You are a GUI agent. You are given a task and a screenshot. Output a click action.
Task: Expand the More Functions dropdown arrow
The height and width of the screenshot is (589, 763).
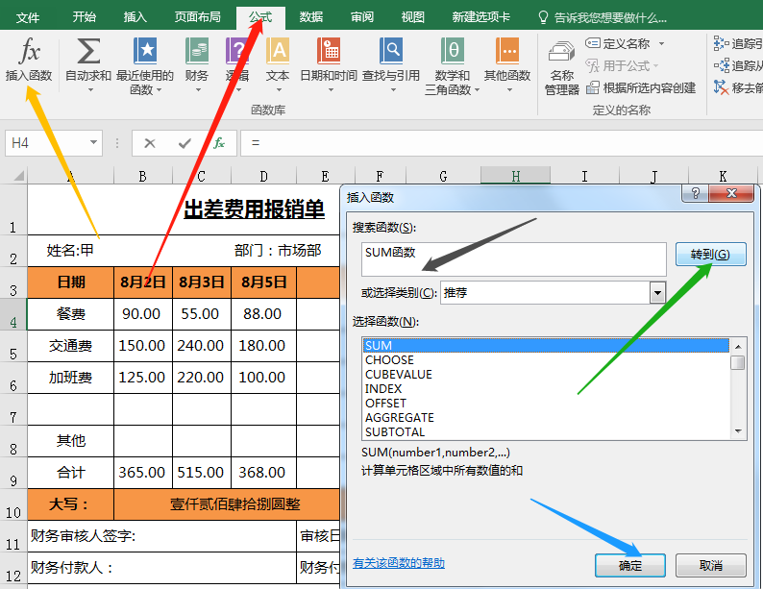click(509, 90)
